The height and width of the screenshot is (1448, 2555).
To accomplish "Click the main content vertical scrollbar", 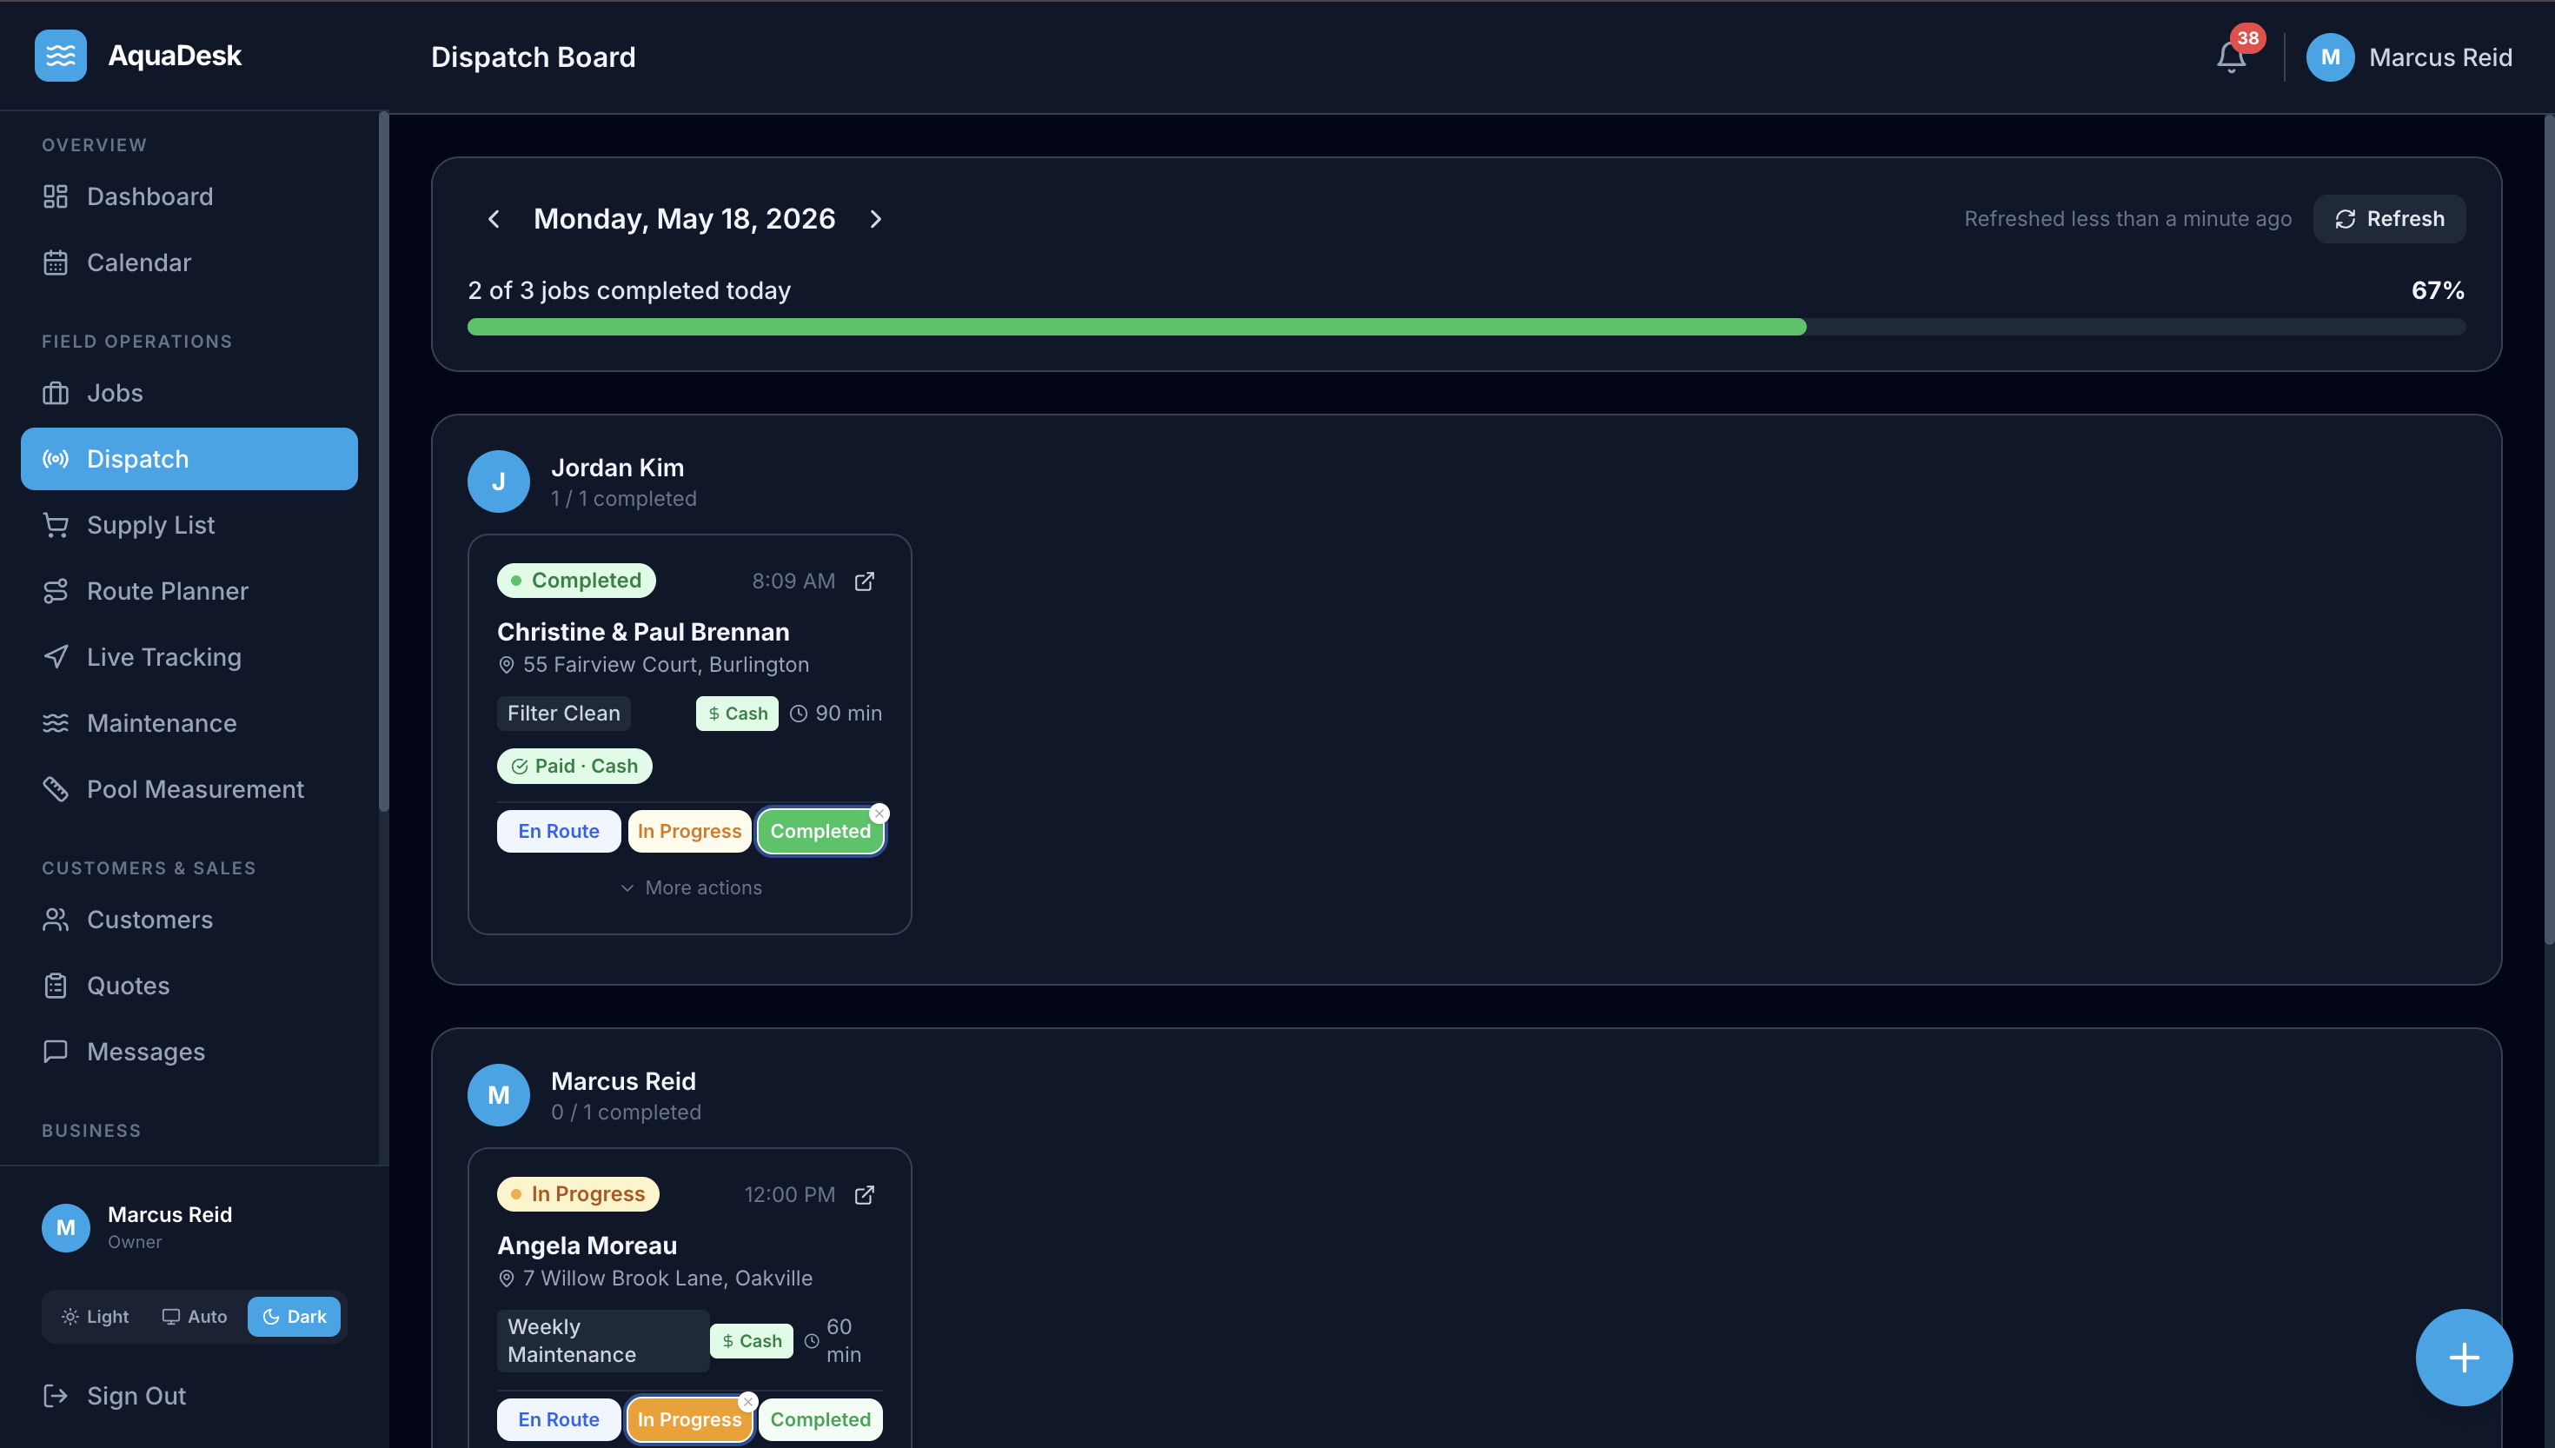I will pos(2548,530).
